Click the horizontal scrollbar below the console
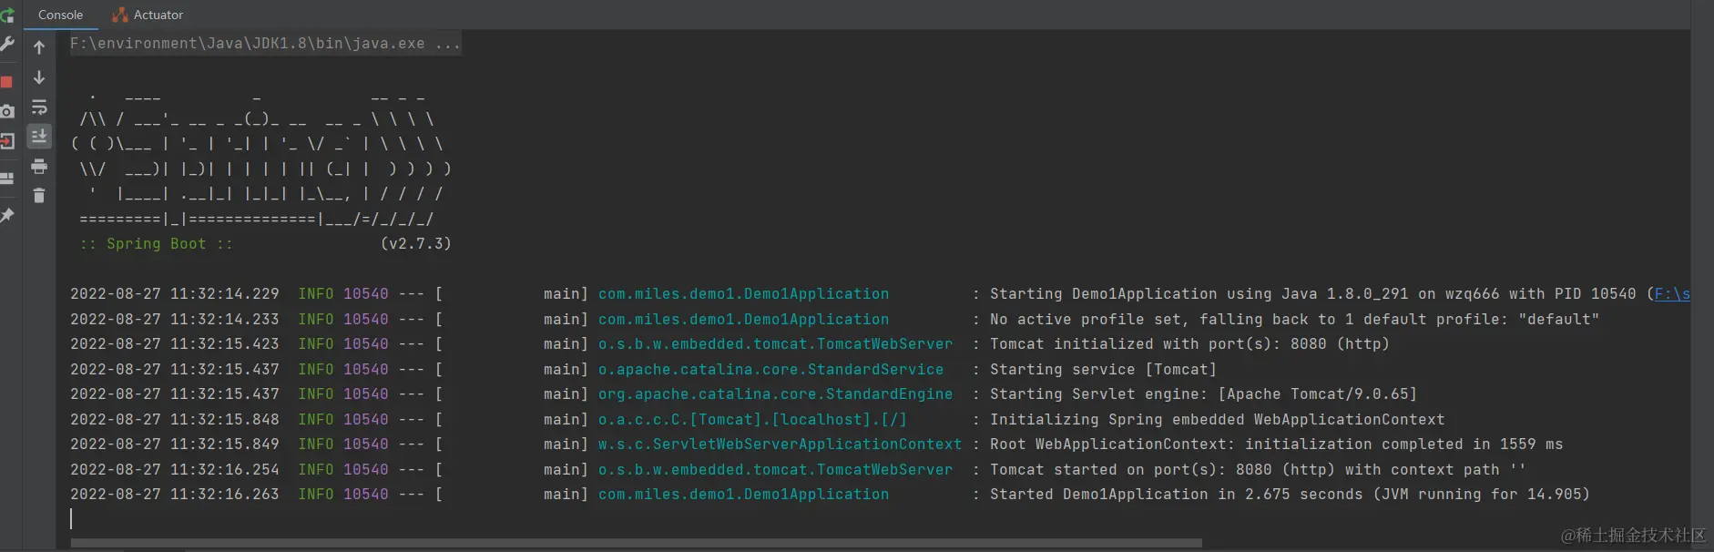Screen dimensions: 1714x552 (636, 543)
